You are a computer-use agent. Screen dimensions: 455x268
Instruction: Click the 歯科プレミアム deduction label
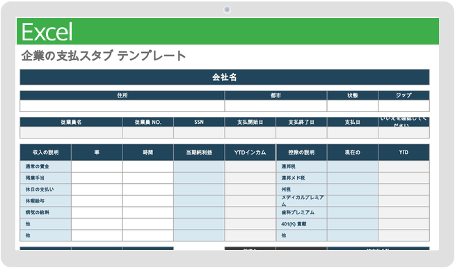pos(298,212)
